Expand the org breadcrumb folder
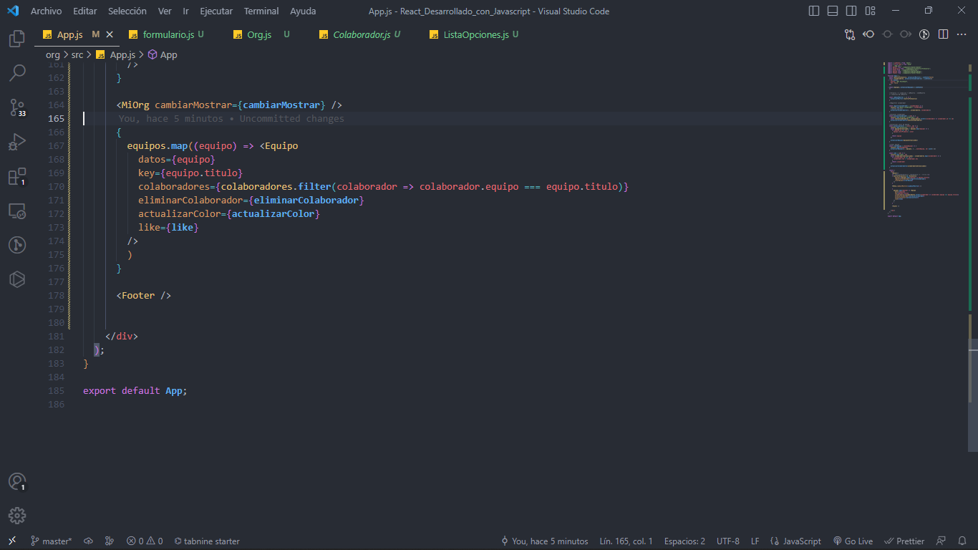 coord(53,54)
